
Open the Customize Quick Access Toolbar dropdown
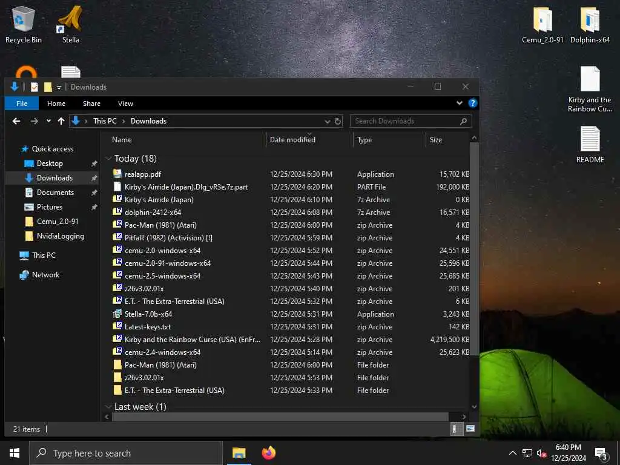59,87
